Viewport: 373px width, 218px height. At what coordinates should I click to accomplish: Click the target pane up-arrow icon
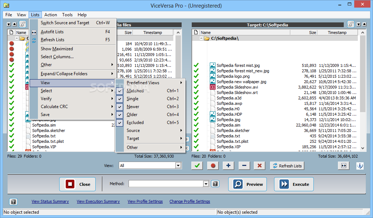coord(364,24)
